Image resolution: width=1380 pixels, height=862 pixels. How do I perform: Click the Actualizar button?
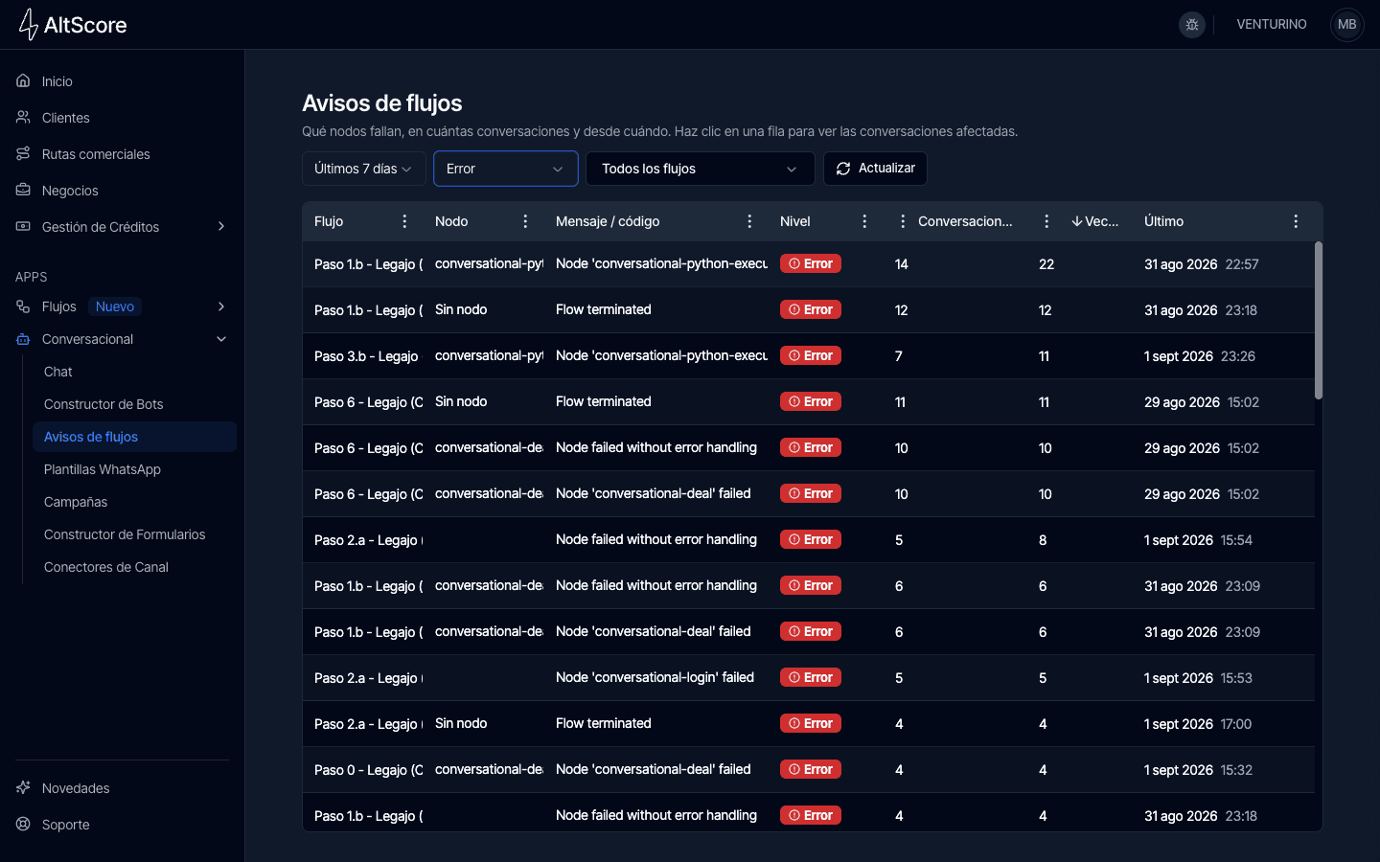pos(875,169)
